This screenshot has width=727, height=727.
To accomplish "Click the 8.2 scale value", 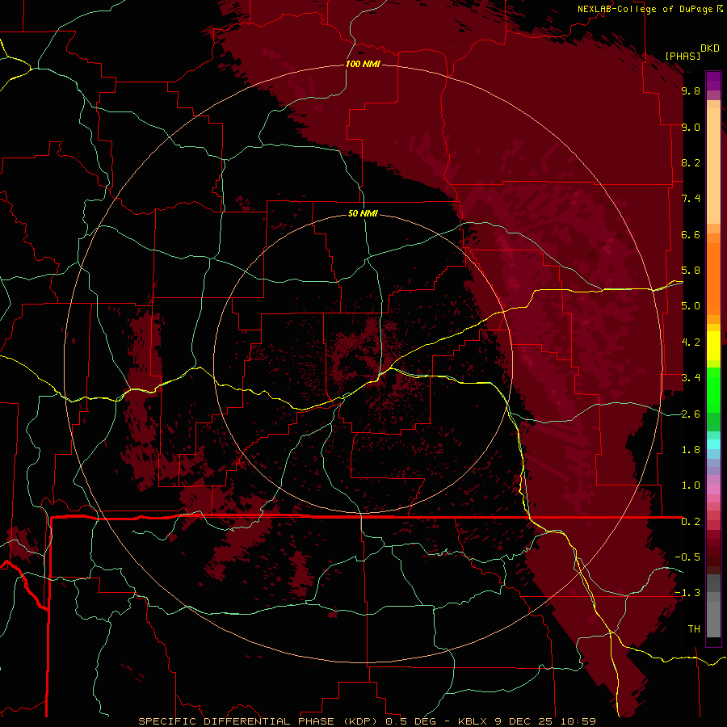I will pos(691,162).
